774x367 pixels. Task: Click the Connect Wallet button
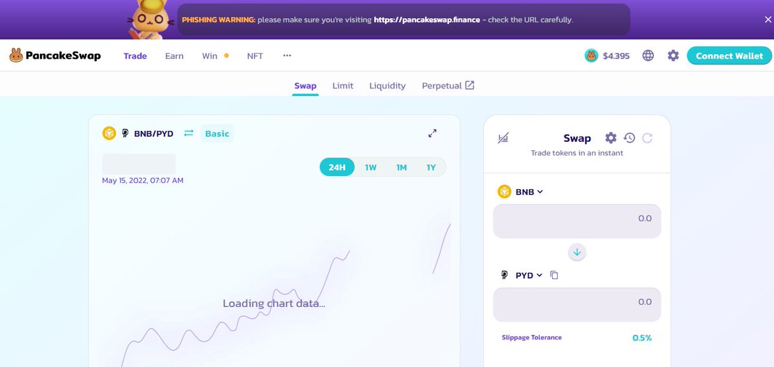tap(729, 56)
